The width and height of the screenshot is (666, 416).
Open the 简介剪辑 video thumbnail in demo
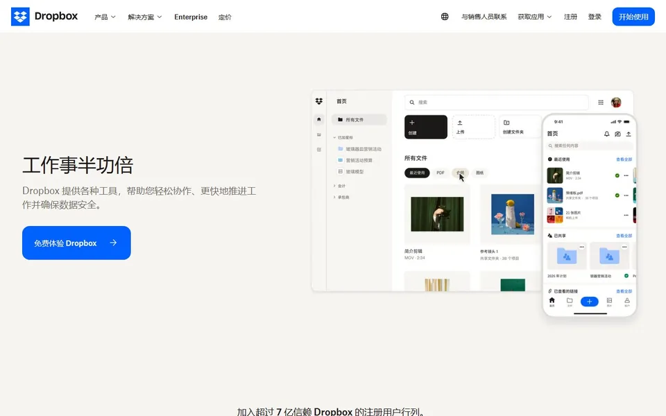click(x=437, y=214)
